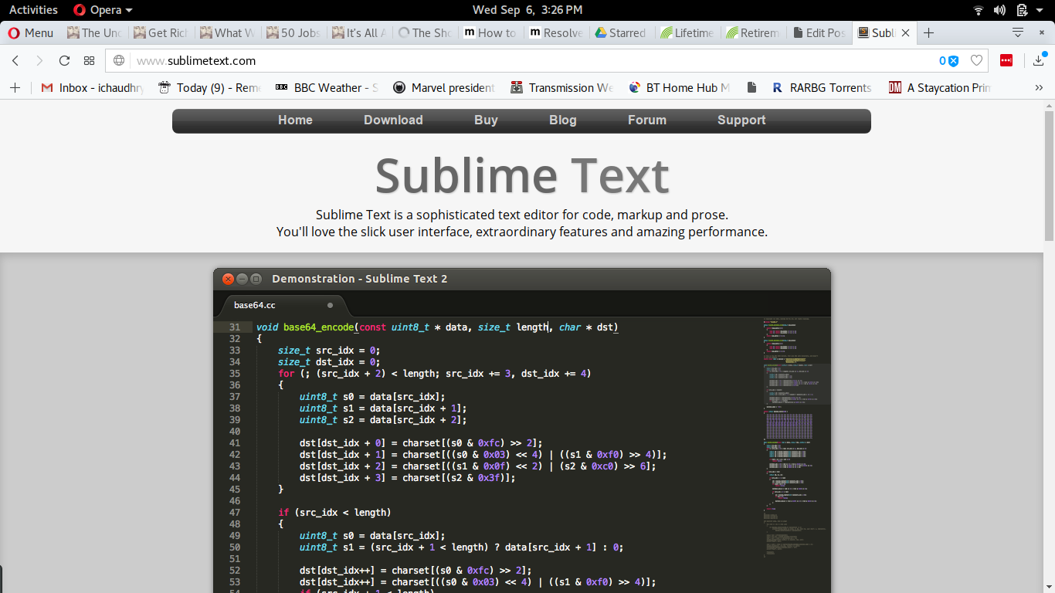This screenshot has width=1055, height=593.
Task: Expand the Opera application menu in the top bar
Action: 103,10
